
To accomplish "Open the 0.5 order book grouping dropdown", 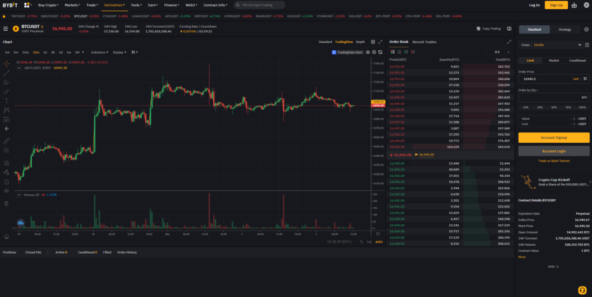I will tap(498, 52).
